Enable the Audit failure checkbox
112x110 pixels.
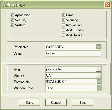coord(63,35)
